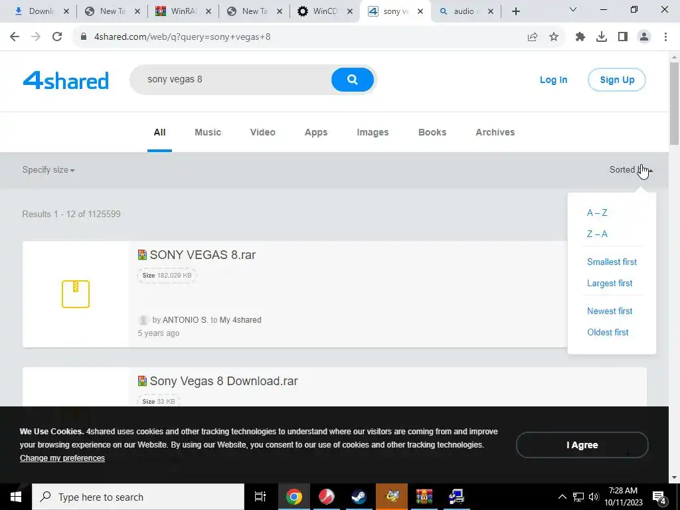Open new tab with plus icon
Screen dimensions: 680x510
(x=515, y=11)
